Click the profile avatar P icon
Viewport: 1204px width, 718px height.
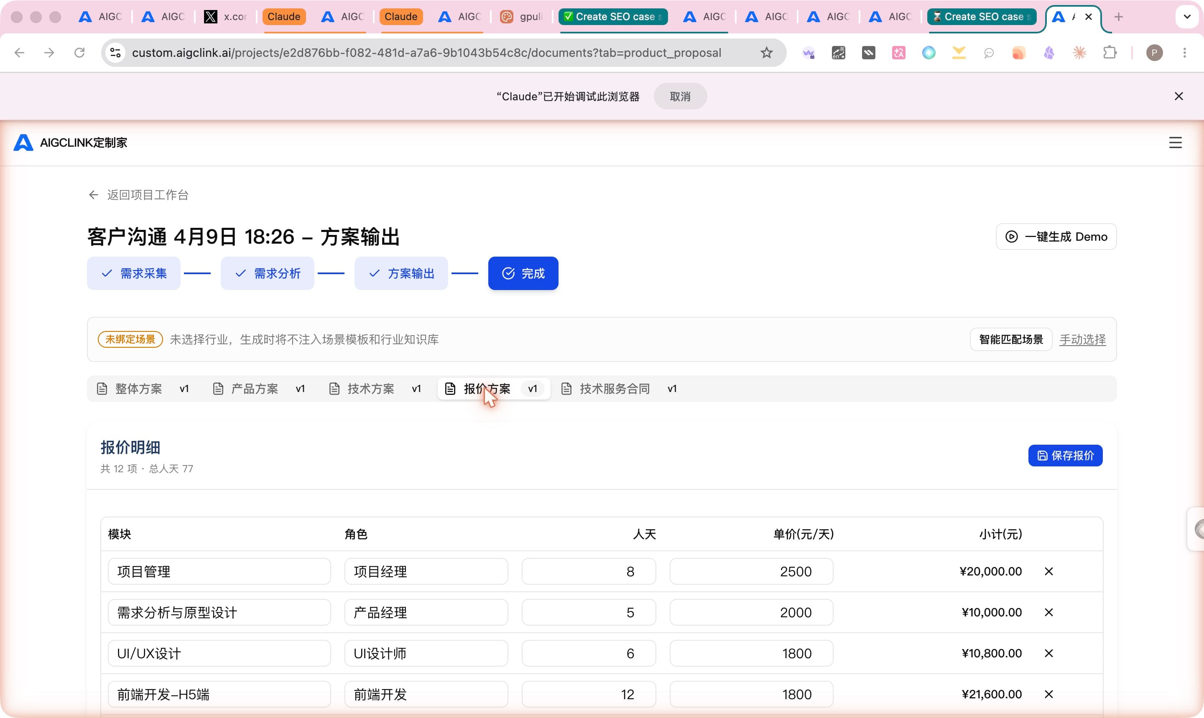[x=1154, y=52]
